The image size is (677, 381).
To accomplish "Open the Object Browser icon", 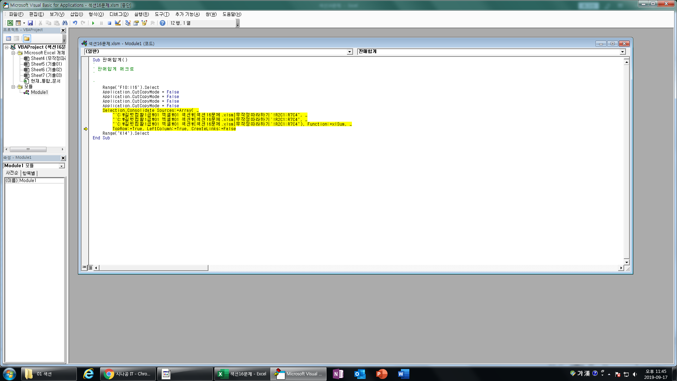I will [x=144, y=23].
